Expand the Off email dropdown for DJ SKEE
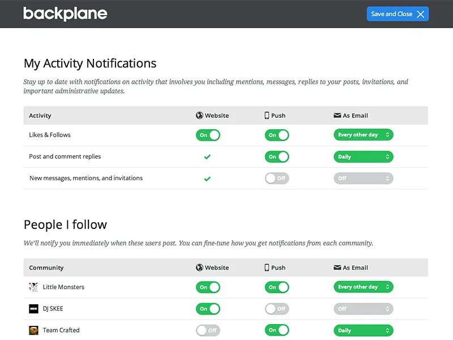 click(x=363, y=309)
